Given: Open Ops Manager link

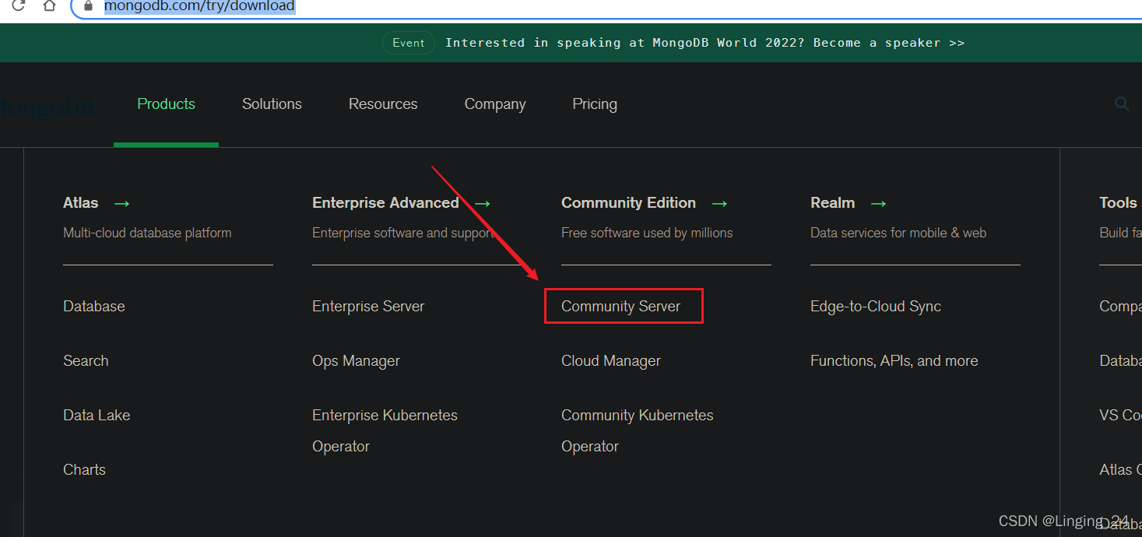Looking at the screenshot, I should [x=356, y=360].
